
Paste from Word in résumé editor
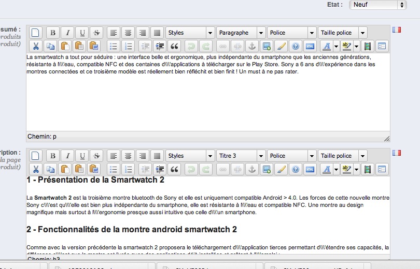click(x=94, y=46)
